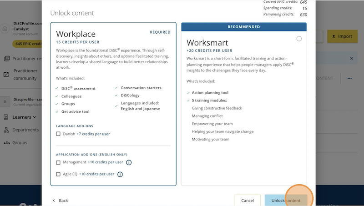Click the back chevron arrow icon

[x=54, y=201]
